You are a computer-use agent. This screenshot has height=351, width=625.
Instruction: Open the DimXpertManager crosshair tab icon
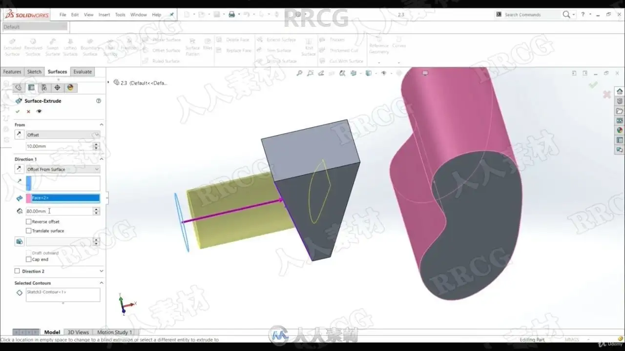(57, 88)
